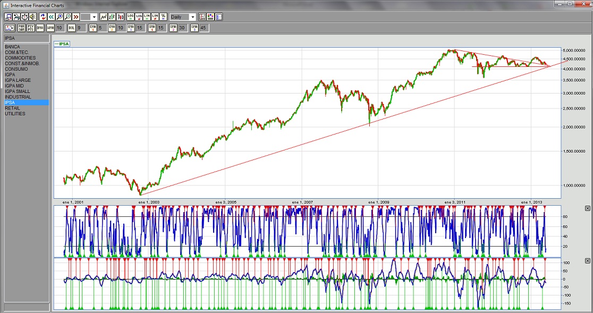Select BANCA in the index list
593x313 pixels.
27,47
